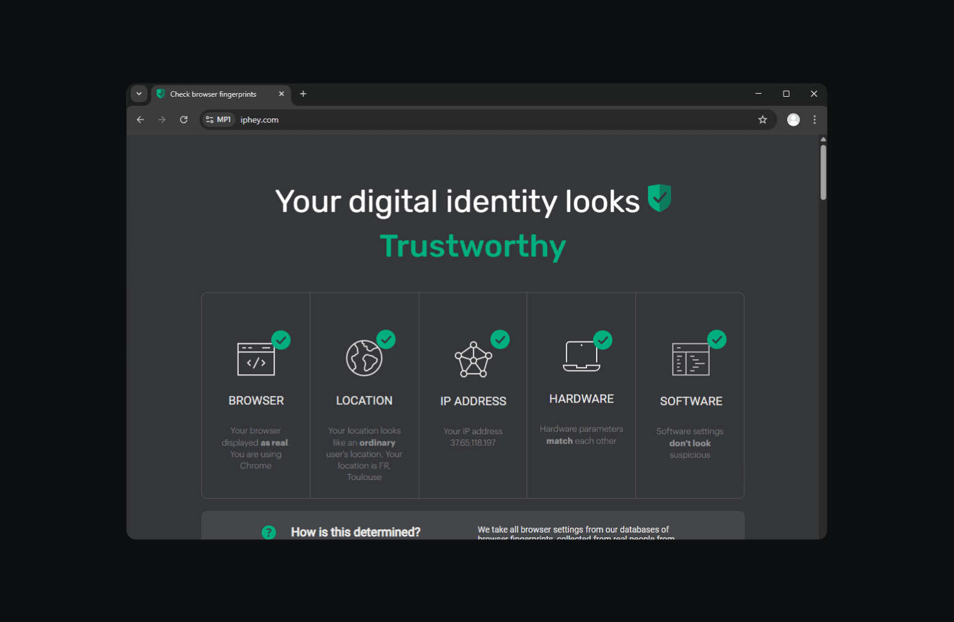Open the Chrome three-dot menu

tap(815, 120)
